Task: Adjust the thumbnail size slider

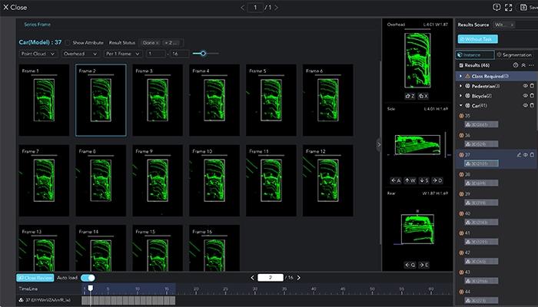Action: click(x=203, y=54)
